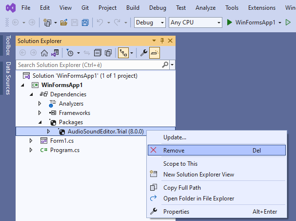Click the Show All Files icon
The width and height of the screenshot is (296, 221).
(108, 53)
